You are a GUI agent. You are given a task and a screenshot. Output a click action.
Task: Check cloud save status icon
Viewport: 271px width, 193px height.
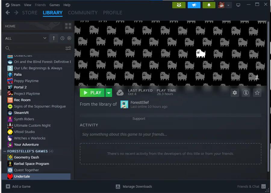click(x=120, y=93)
